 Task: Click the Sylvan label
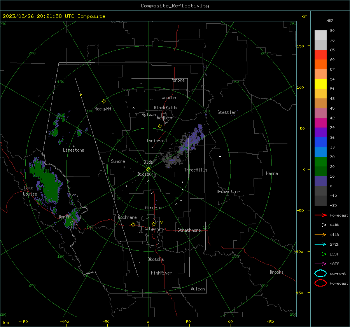pyautogui.click(x=149, y=115)
